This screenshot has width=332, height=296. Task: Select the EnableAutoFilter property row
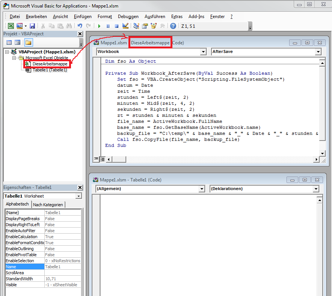[x=43, y=231]
